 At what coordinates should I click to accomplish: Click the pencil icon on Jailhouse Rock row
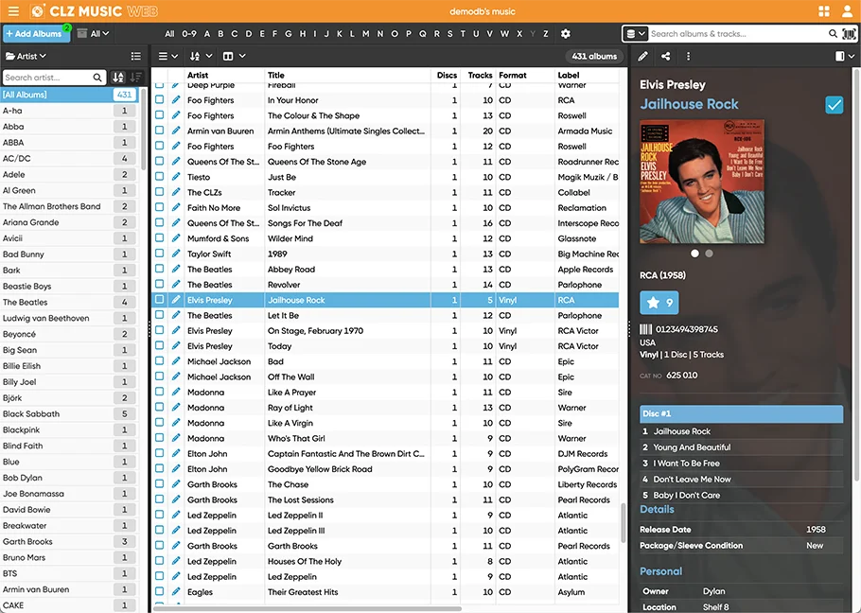click(176, 300)
